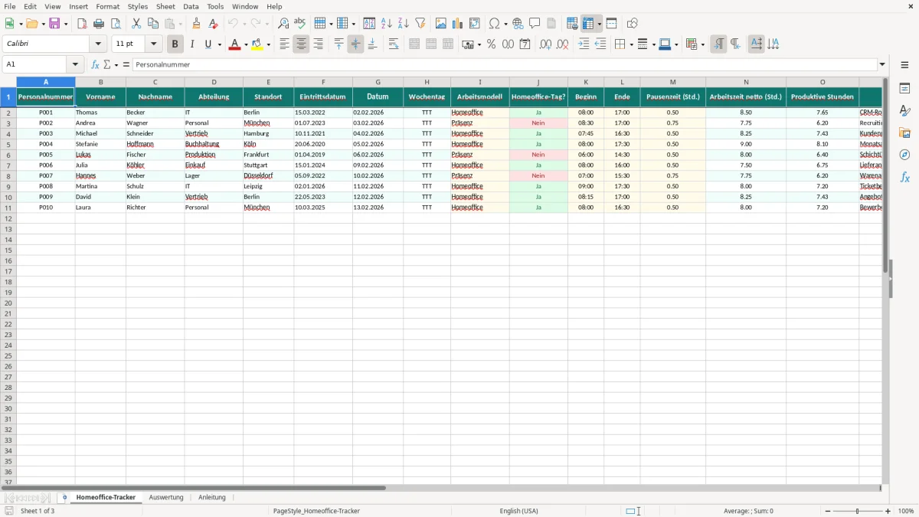Sort the selection ascending
The width and height of the screenshot is (919, 517).
click(x=387, y=24)
